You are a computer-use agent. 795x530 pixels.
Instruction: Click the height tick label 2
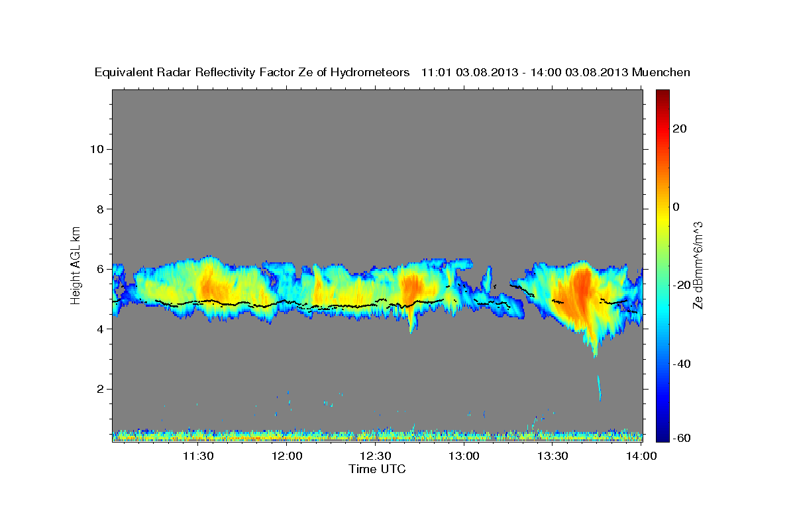[x=100, y=389]
